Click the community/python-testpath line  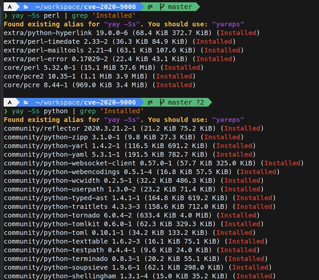(132, 250)
